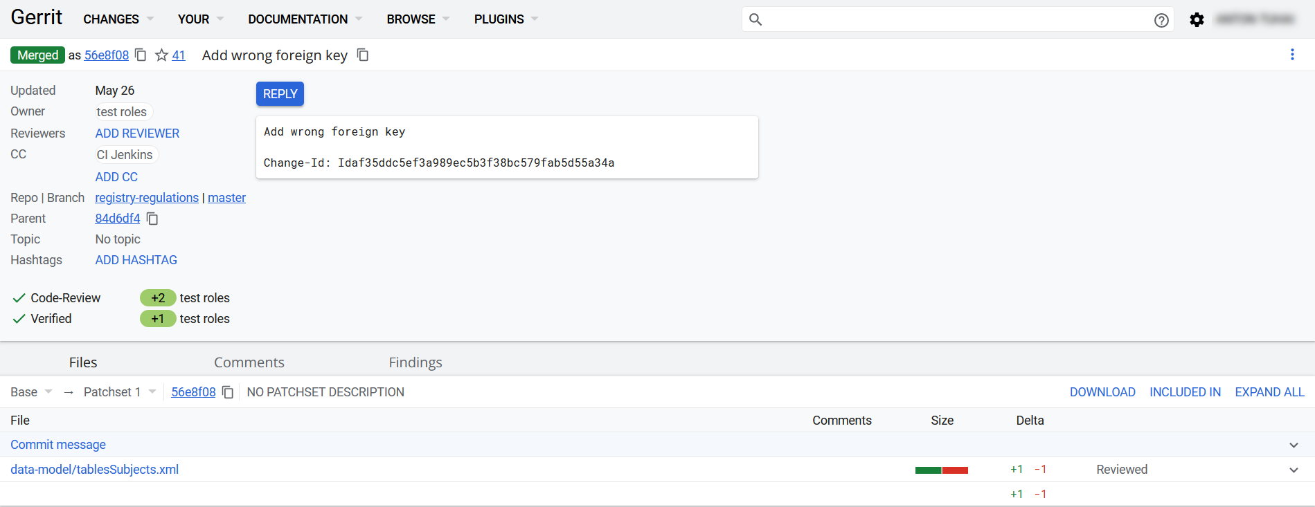Image resolution: width=1315 pixels, height=507 pixels.
Task: Open the PLUGINS menu
Action: click(x=506, y=19)
